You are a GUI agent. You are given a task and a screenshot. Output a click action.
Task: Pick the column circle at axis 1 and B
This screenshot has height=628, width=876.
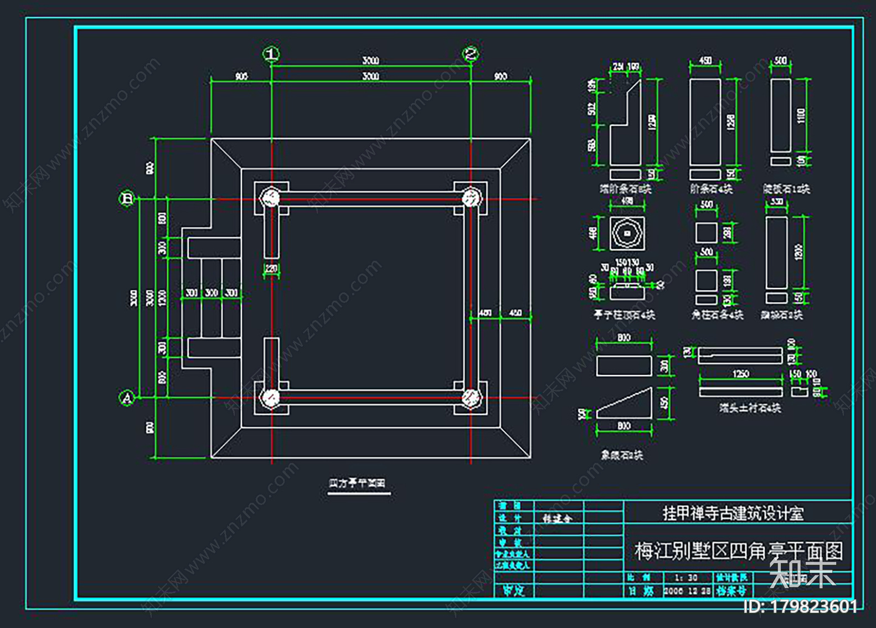point(271,198)
